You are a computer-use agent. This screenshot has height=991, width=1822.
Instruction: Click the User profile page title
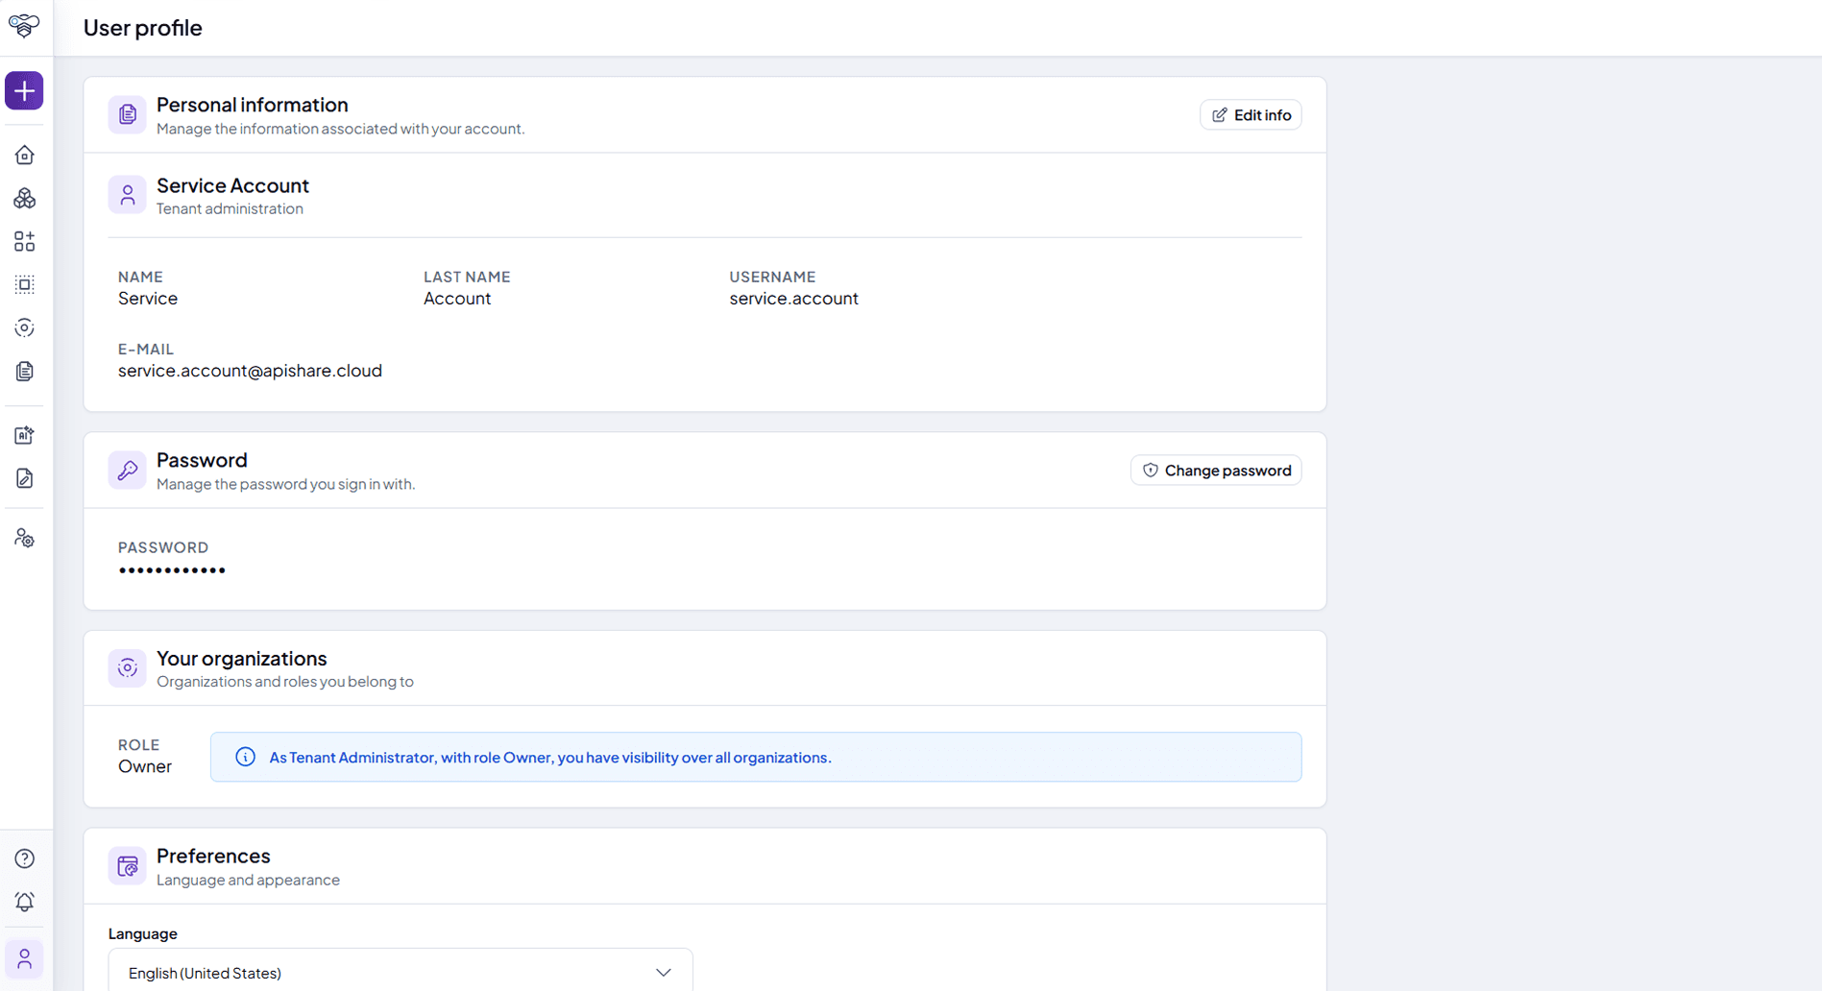[x=142, y=27]
